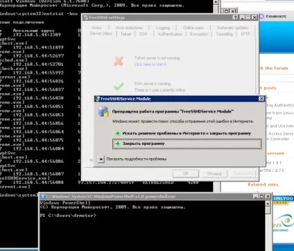Click 'SSH server is running' status text
This screenshot has width=294, height=251.
[153, 84]
